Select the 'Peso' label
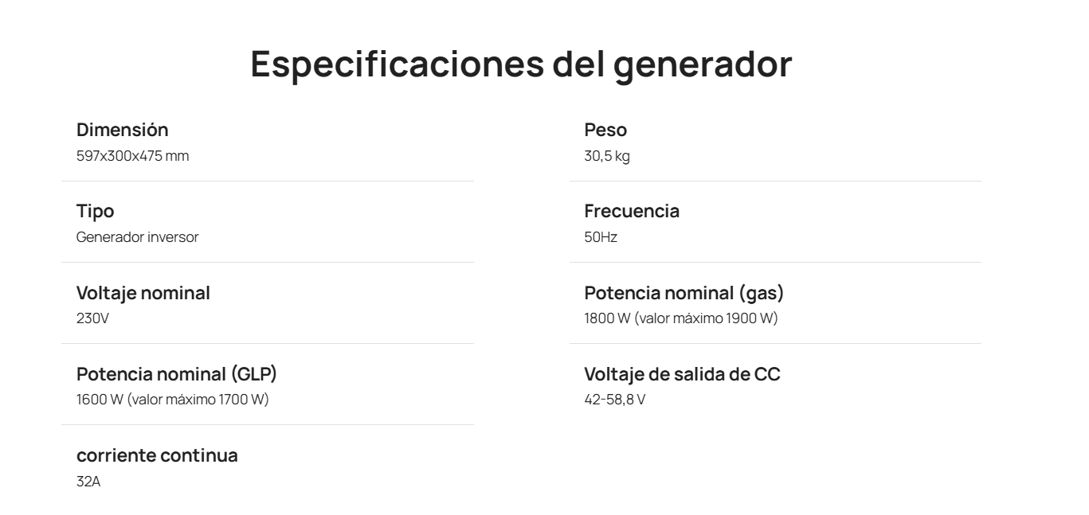1089x515 pixels. 605,130
